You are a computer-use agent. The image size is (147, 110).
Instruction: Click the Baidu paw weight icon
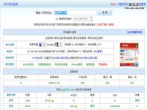(40, 44)
